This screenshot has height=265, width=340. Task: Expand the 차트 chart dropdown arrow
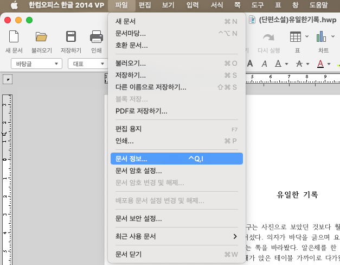click(x=333, y=36)
